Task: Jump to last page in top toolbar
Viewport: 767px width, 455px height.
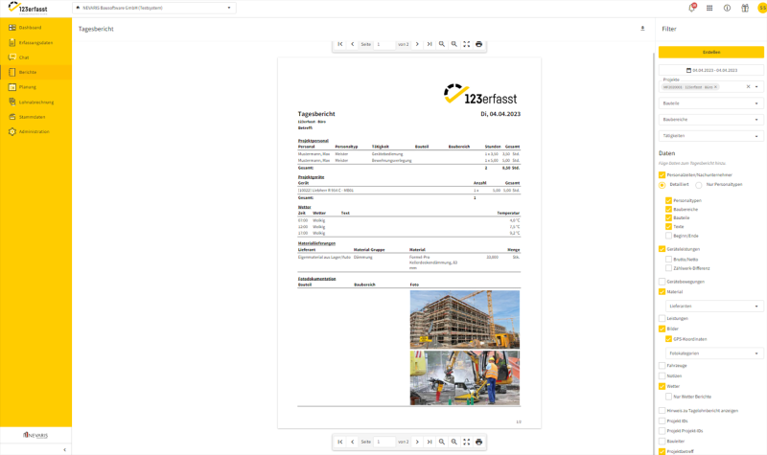Action: (x=430, y=44)
